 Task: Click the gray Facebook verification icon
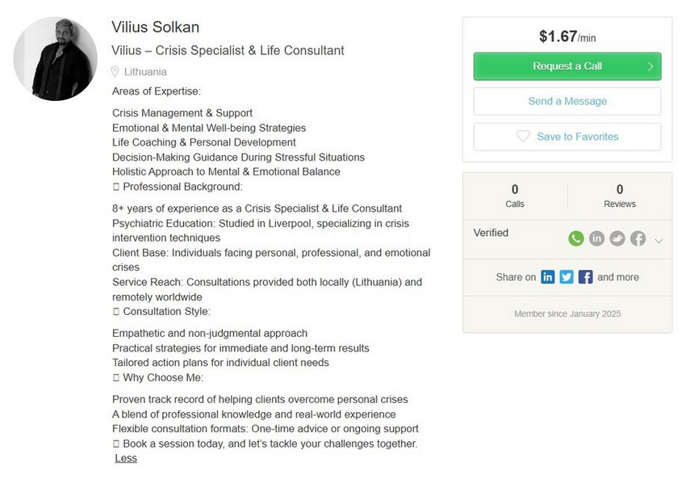tap(638, 238)
